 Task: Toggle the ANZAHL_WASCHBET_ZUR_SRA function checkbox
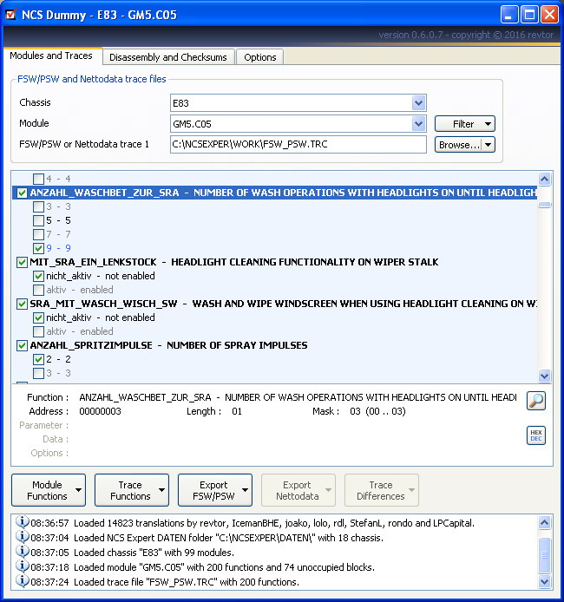22,193
